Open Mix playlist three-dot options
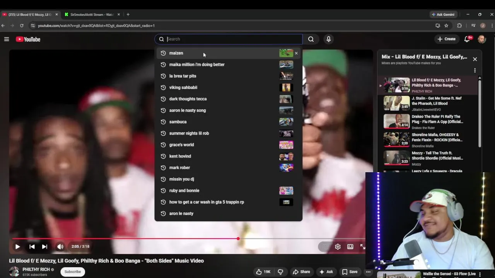The width and height of the screenshot is (495, 278). point(475,71)
